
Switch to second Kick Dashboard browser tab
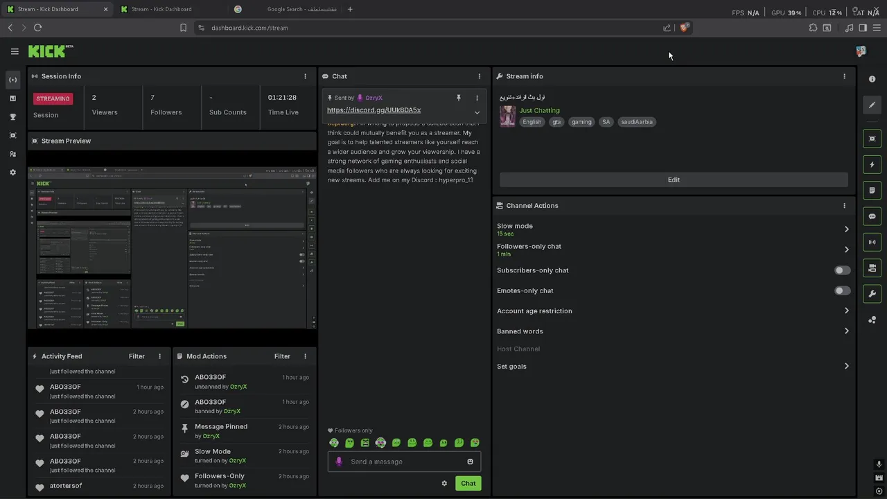coord(168,9)
